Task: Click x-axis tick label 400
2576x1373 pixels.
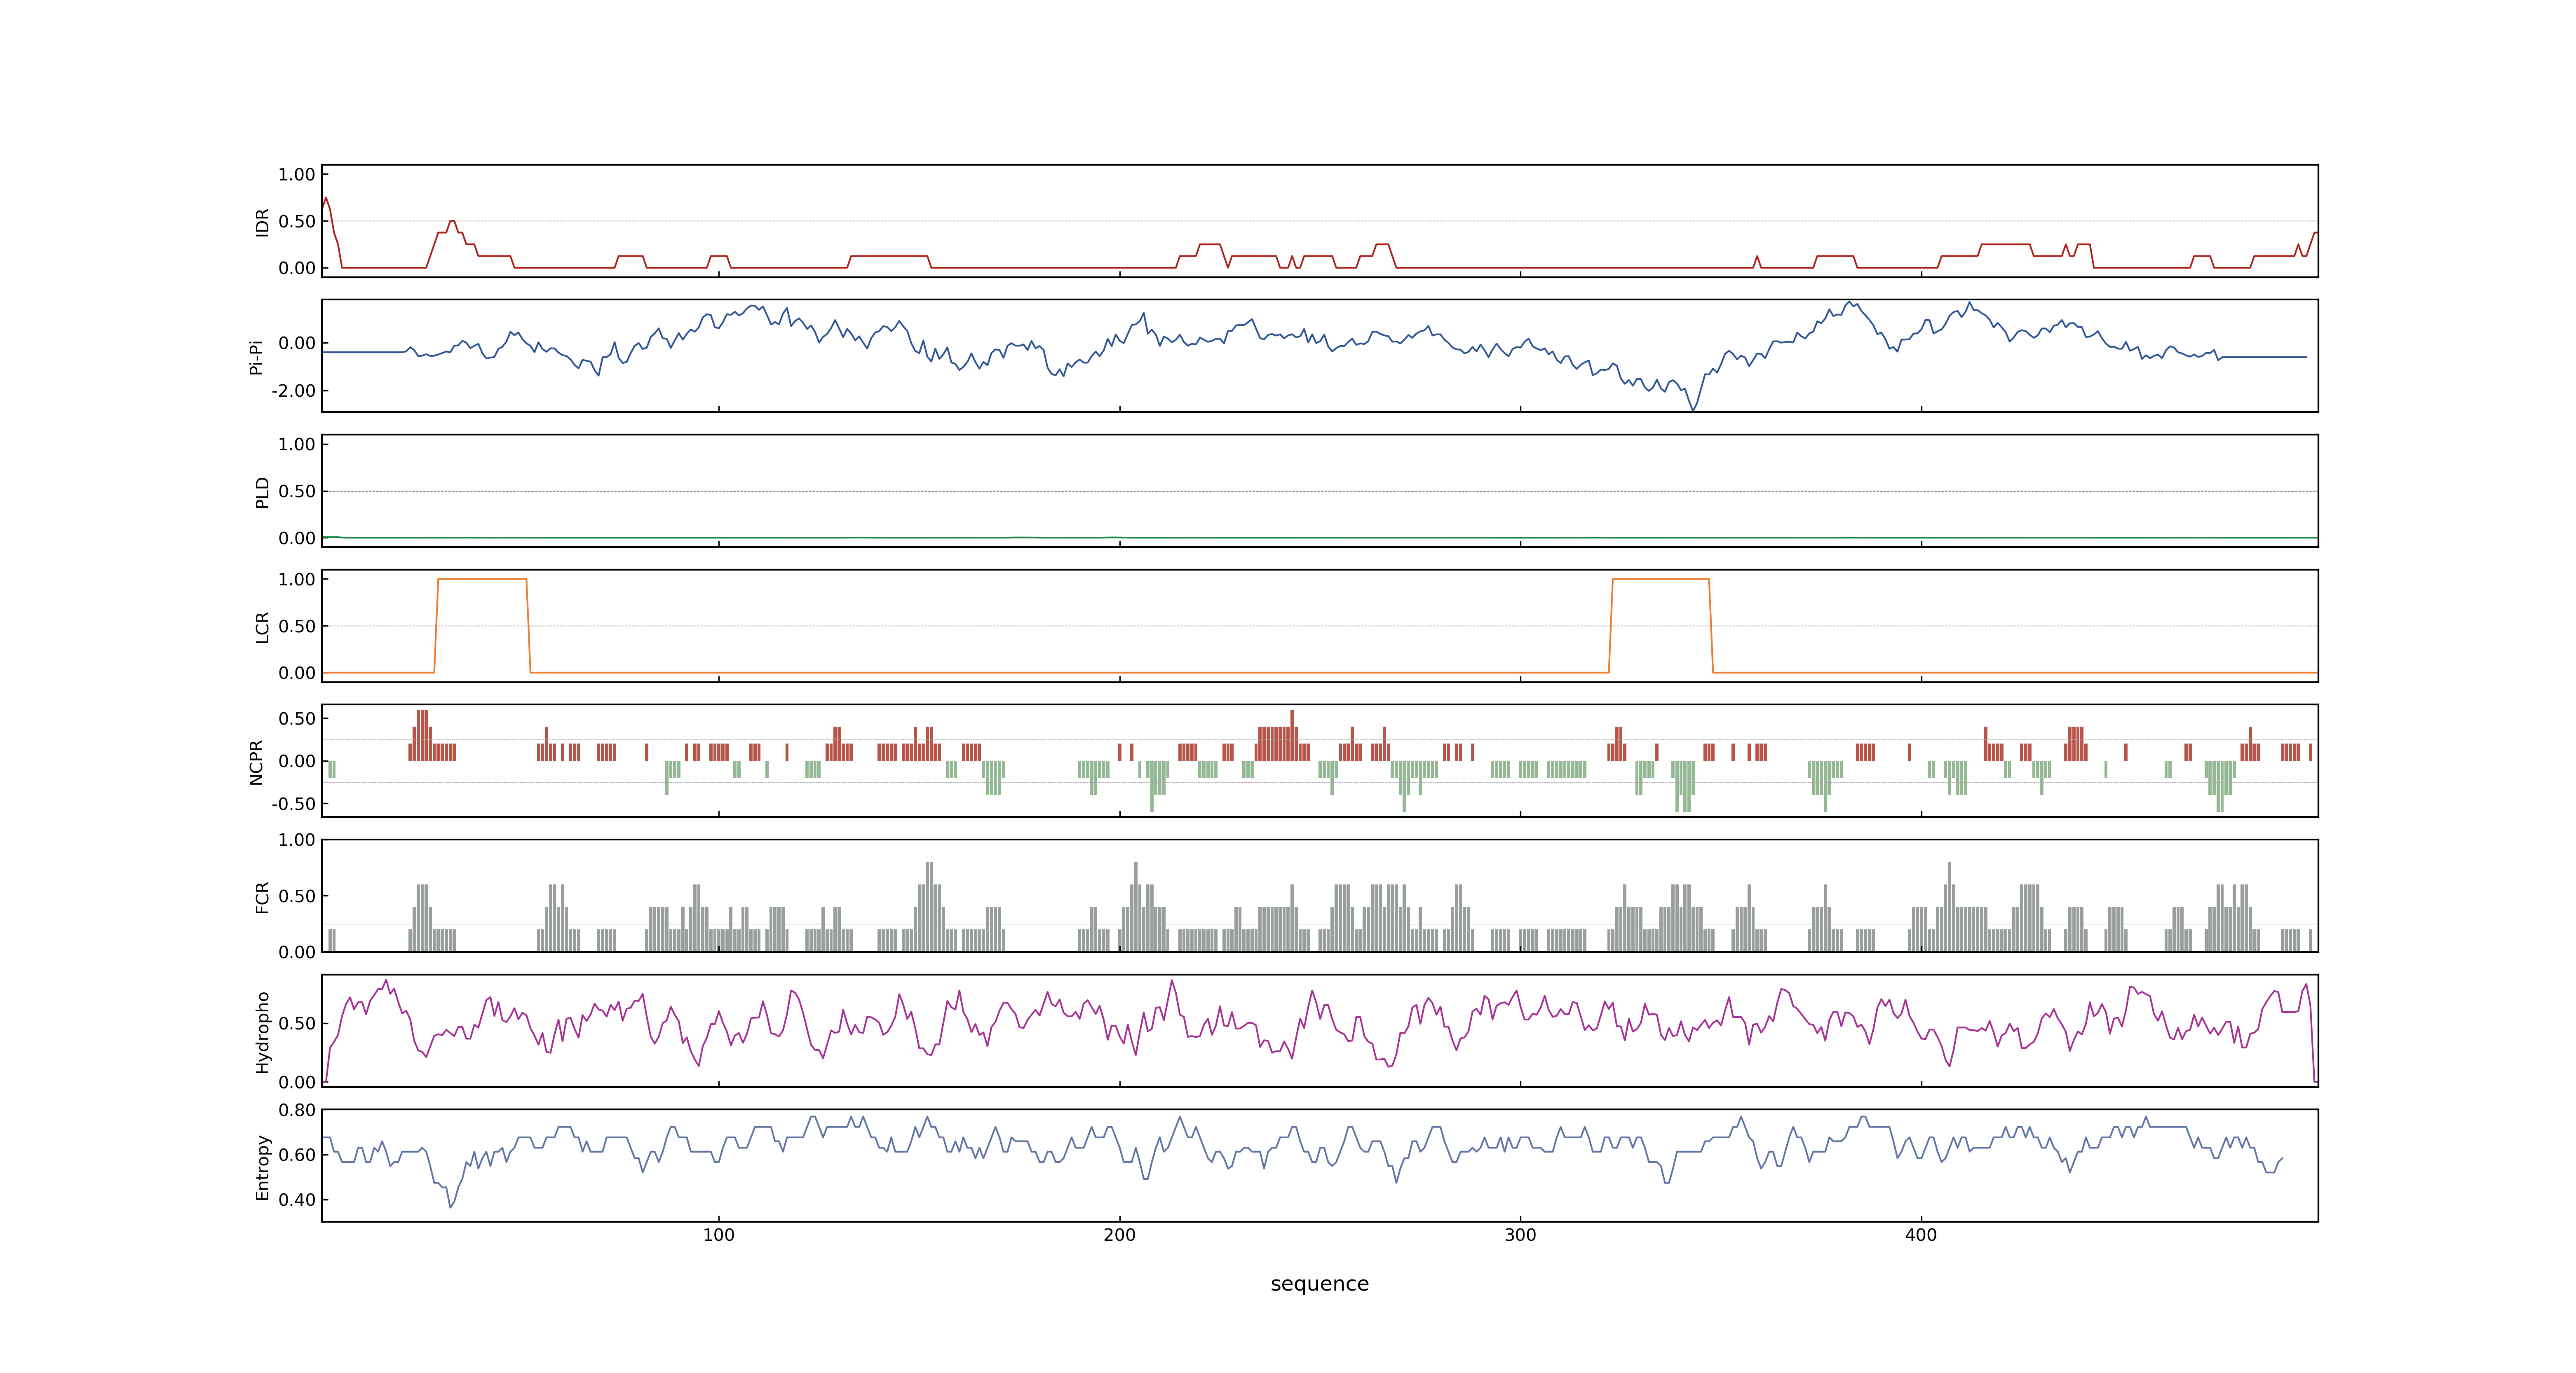Action: [1921, 1235]
